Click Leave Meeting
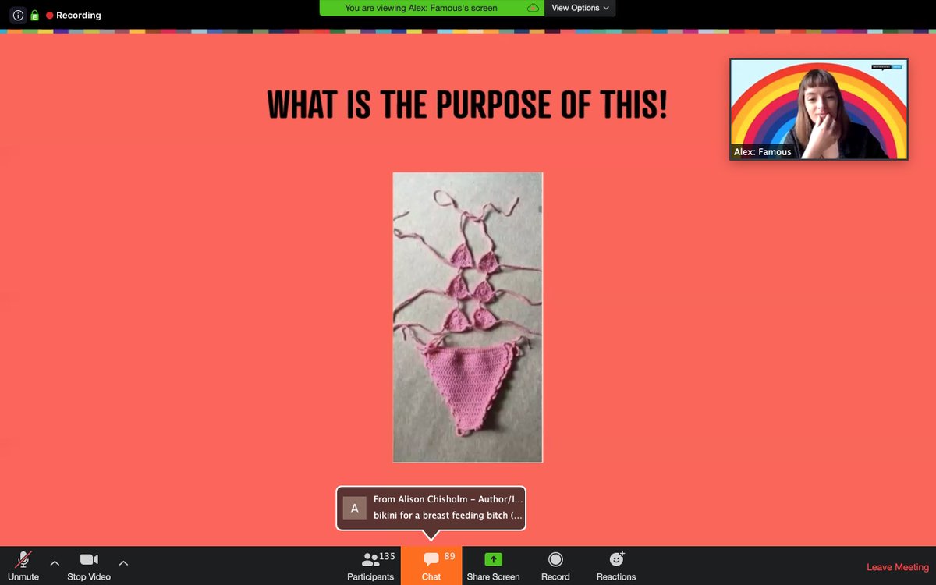Screen dimensions: 936x585 pyautogui.click(x=897, y=567)
